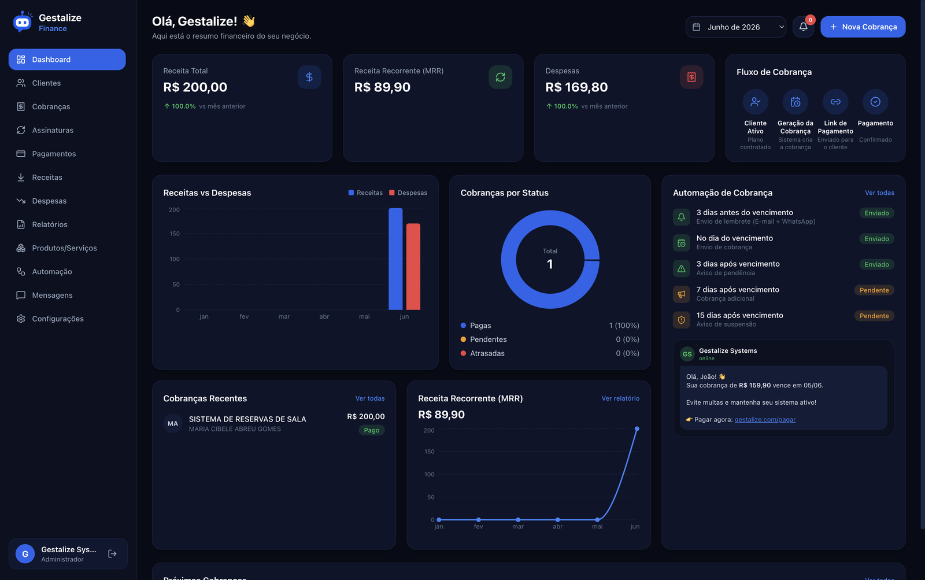Click bell icon for 3 dias antes do vencimento
The width and height of the screenshot is (925, 580).
click(682, 217)
